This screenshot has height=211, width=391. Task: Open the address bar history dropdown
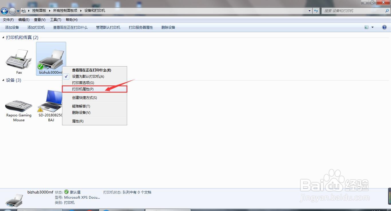pos(310,11)
